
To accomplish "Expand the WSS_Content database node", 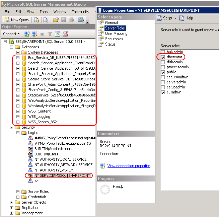I will [18, 111].
